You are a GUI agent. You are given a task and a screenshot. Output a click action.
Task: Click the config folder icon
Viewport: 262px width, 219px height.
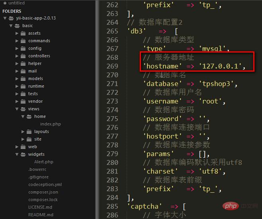[24, 49]
